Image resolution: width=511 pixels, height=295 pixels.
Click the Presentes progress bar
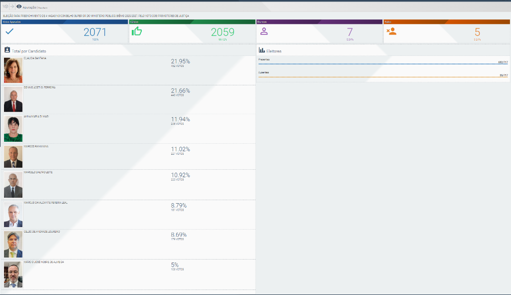click(383, 64)
